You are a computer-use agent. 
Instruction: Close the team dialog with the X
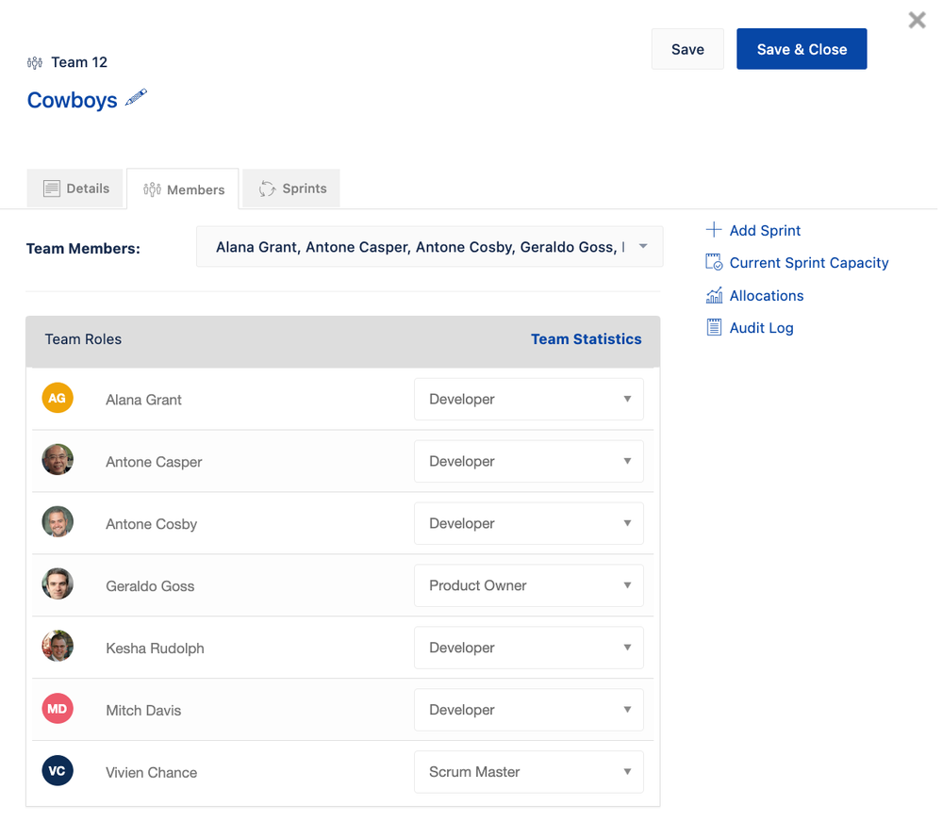click(x=917, y=20)
